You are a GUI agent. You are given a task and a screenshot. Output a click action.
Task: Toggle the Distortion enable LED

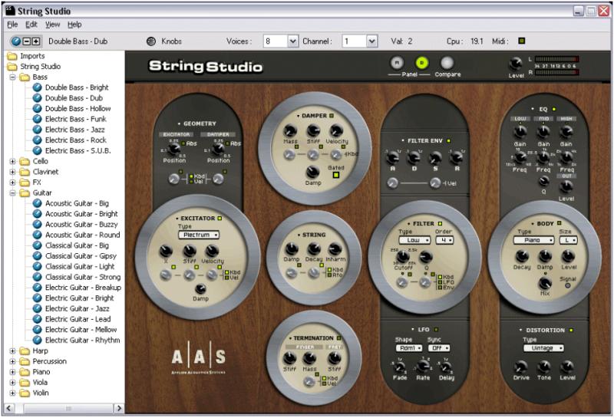571,331
